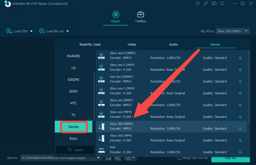Expand the Save to path dropdown
This screenshot has height=165, width=256.
click(98, 158)
